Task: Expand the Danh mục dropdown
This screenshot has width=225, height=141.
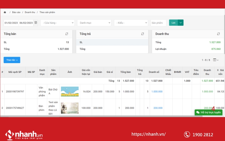Action: tap(94, 23)
